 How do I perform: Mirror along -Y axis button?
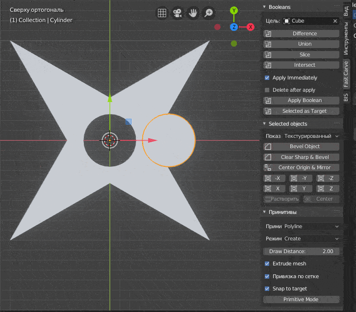point(301,178)
